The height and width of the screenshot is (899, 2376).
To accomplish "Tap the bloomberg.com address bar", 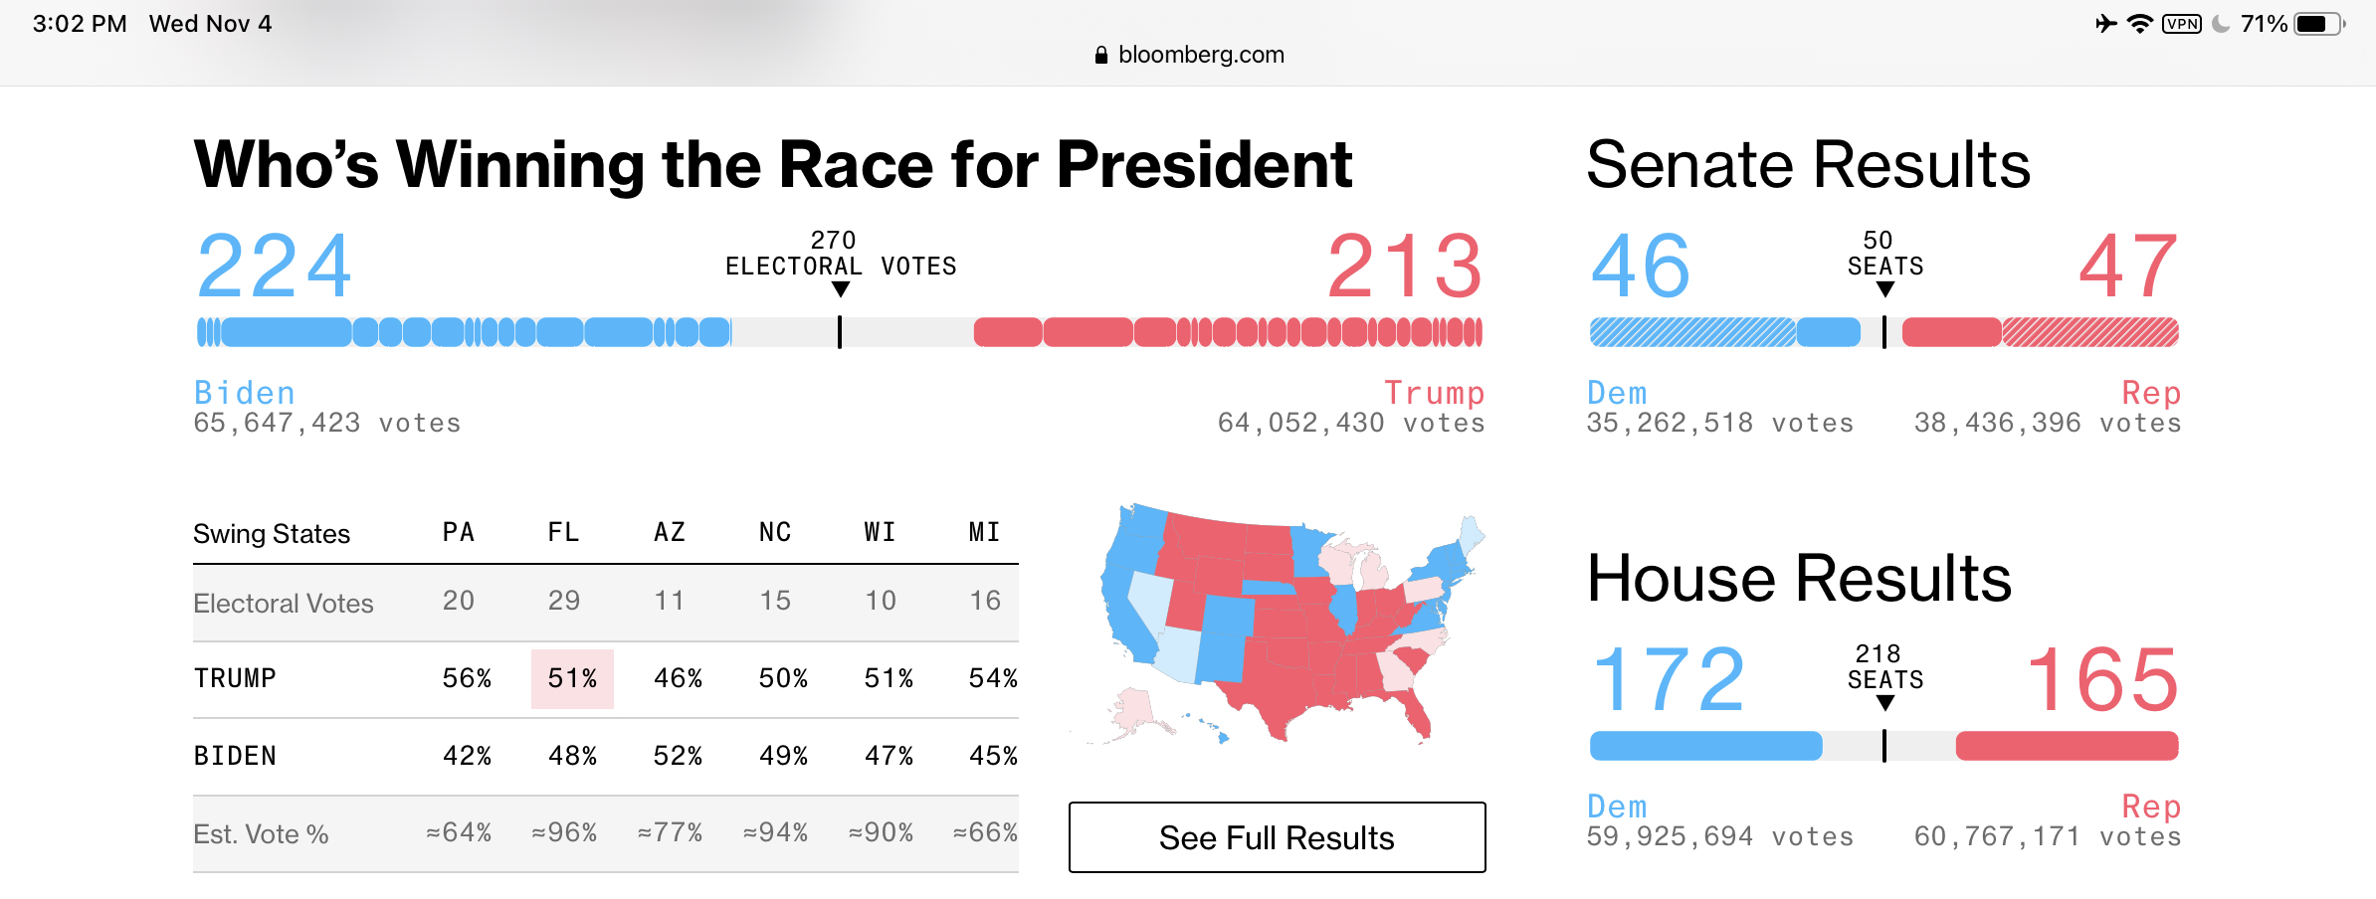I will [1190, 55].
